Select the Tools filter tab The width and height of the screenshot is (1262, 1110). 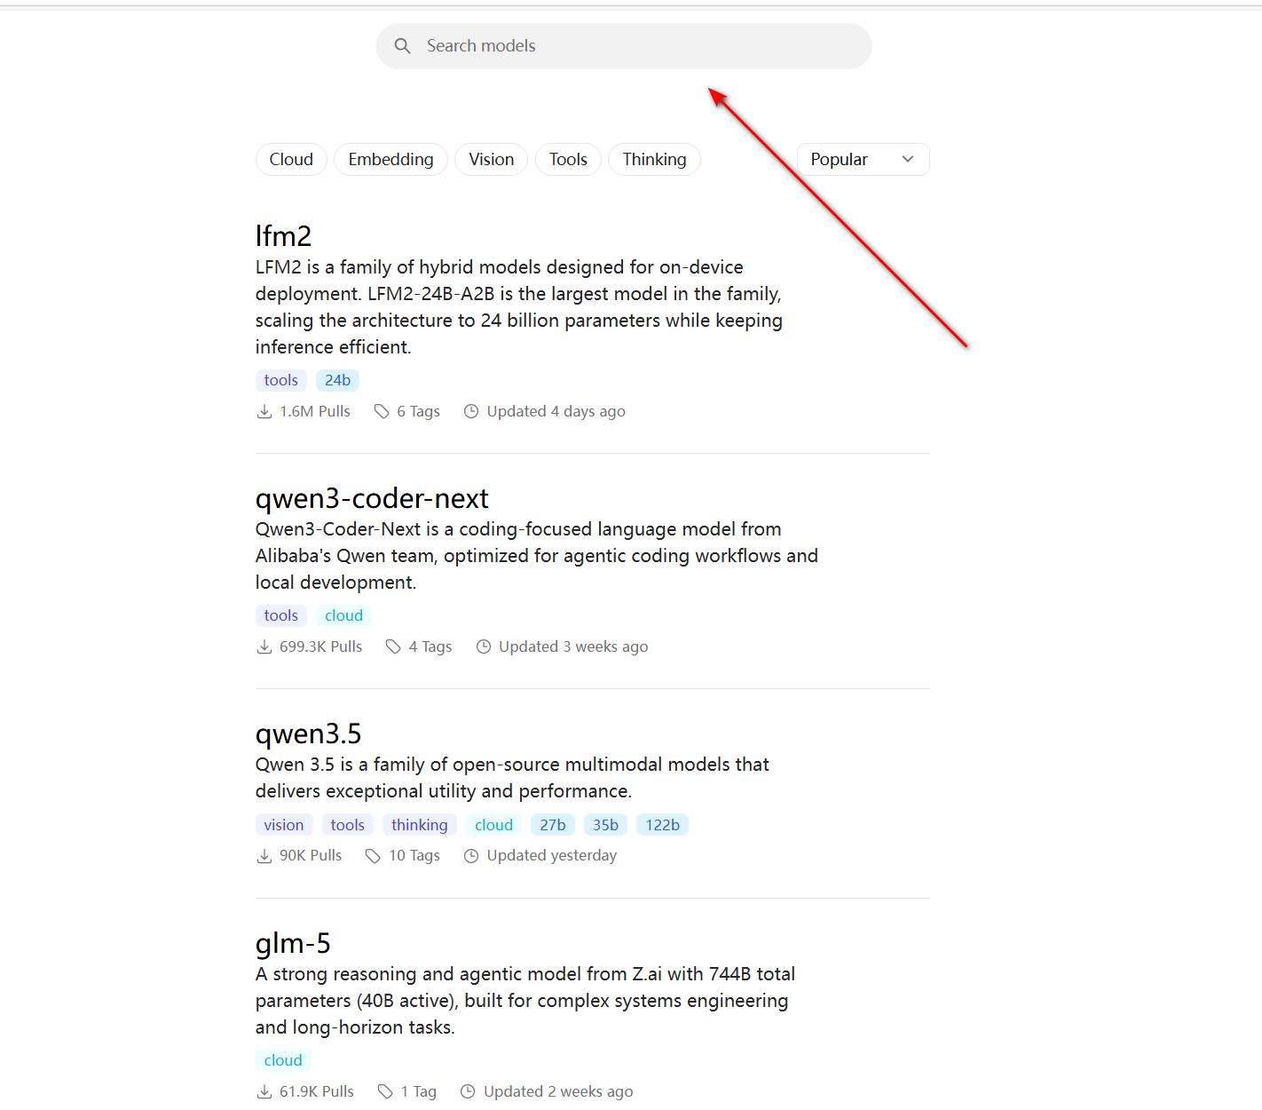click(x=568, y=160)
